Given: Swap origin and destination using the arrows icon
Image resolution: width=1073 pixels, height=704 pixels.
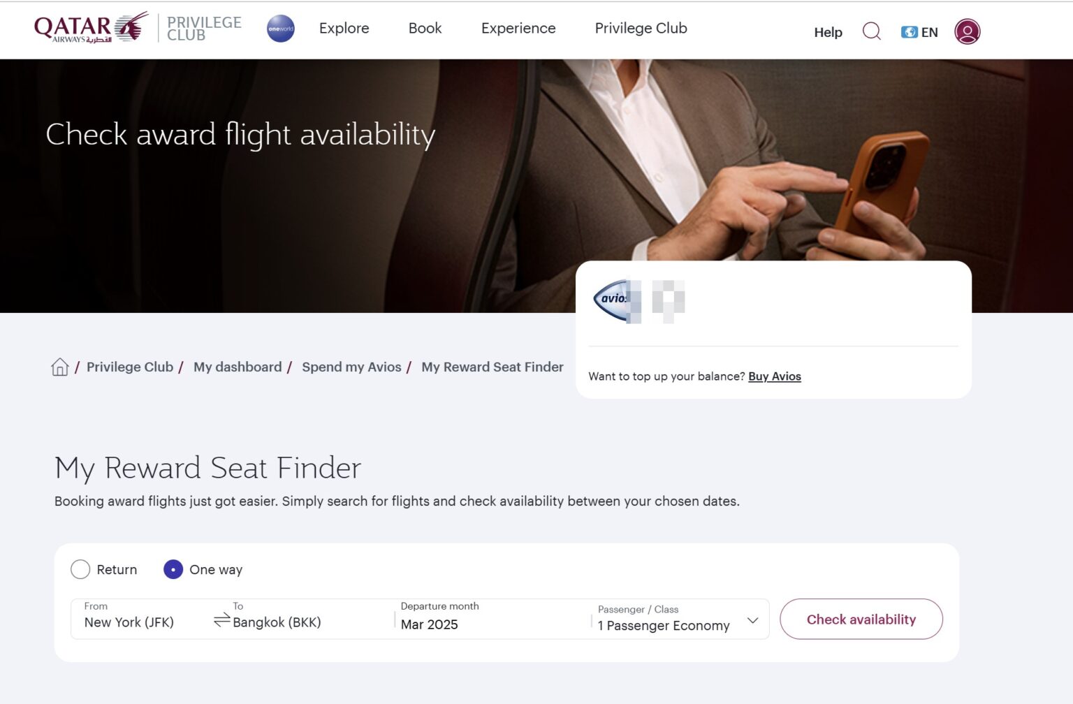Looking at the screenshot, I should [x=222, y=619].
